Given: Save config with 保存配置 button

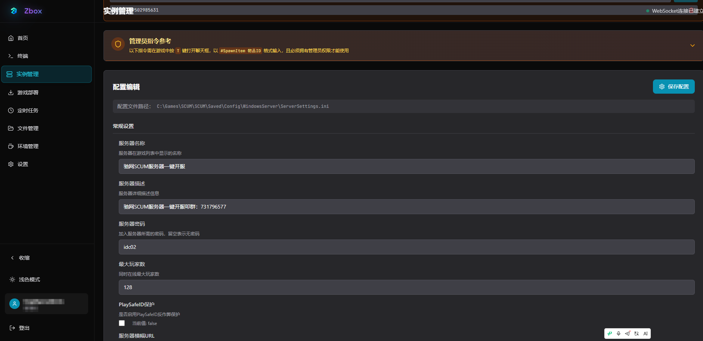Looking at the screenshot, I should pos(673,87).
